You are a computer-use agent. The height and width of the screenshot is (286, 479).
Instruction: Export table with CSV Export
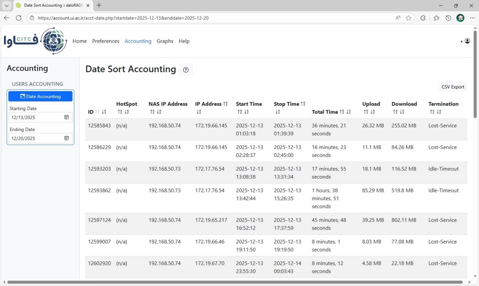point(453,87)
